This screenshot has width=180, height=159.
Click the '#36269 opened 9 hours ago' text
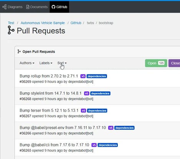[41, 82]
